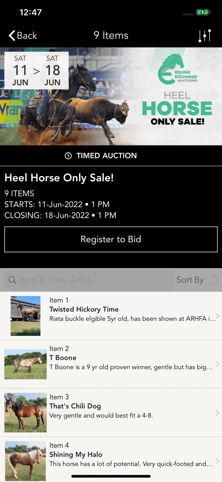Screen dimensions: 222x482
Task: Open the filter options icon
Action: [x=204, y=35]
